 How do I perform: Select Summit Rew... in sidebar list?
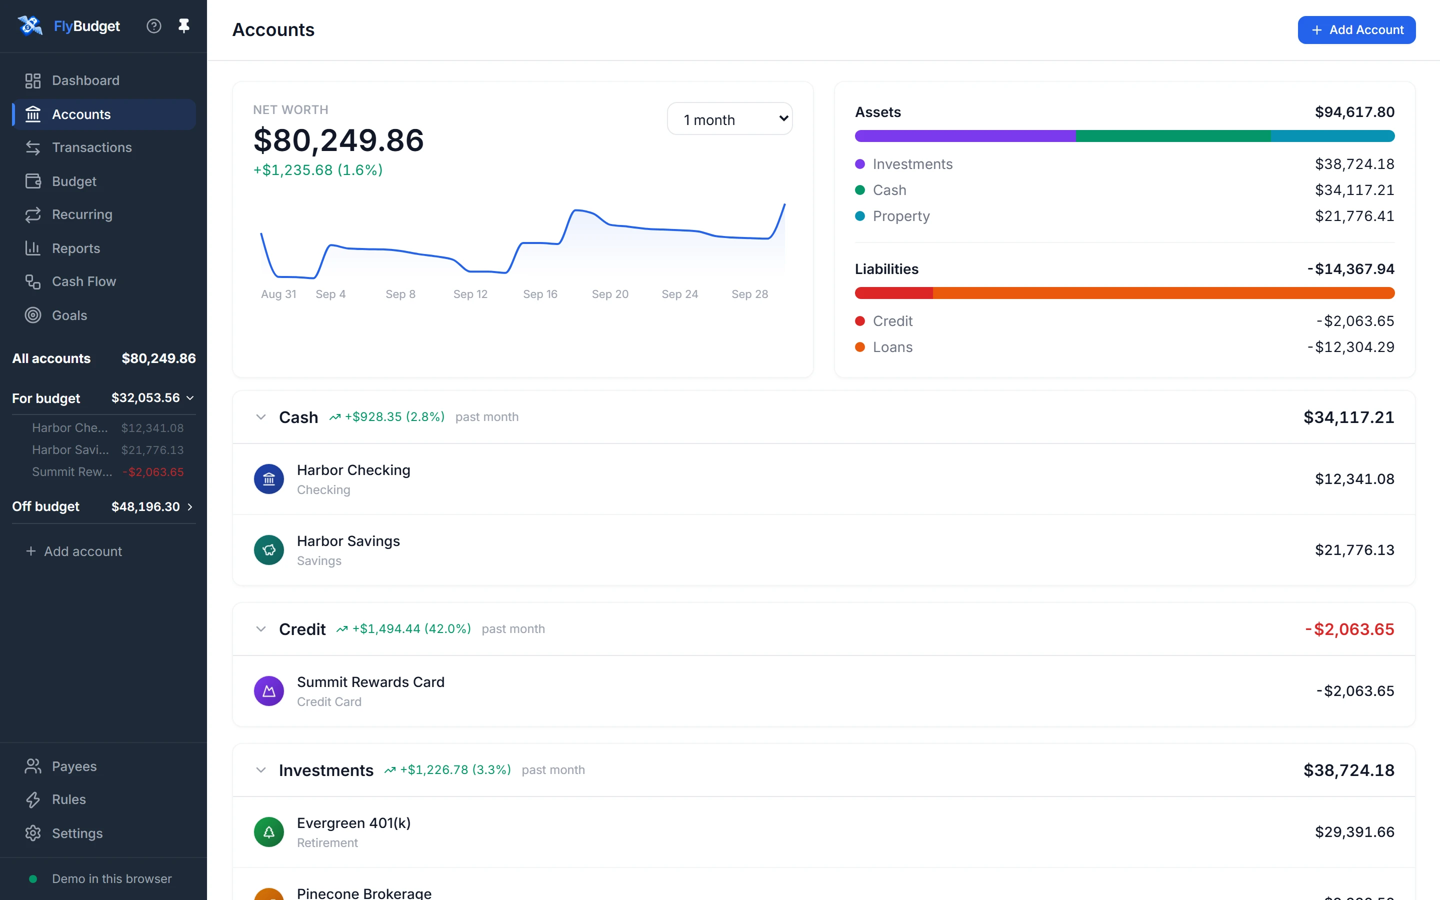tap(107, 472)
